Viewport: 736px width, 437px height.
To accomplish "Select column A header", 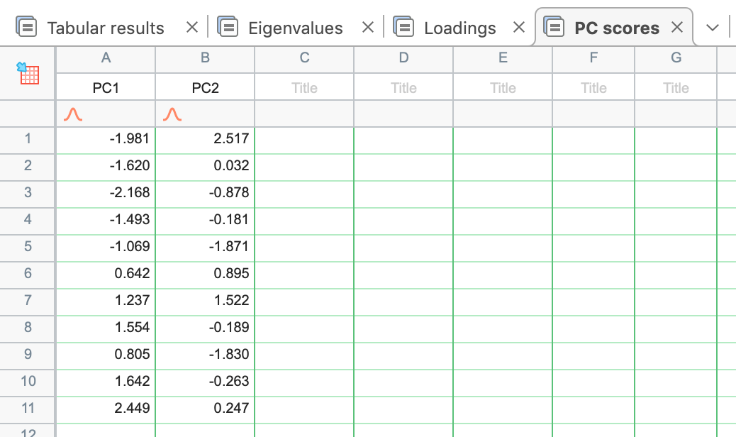I will coord(106,58).
